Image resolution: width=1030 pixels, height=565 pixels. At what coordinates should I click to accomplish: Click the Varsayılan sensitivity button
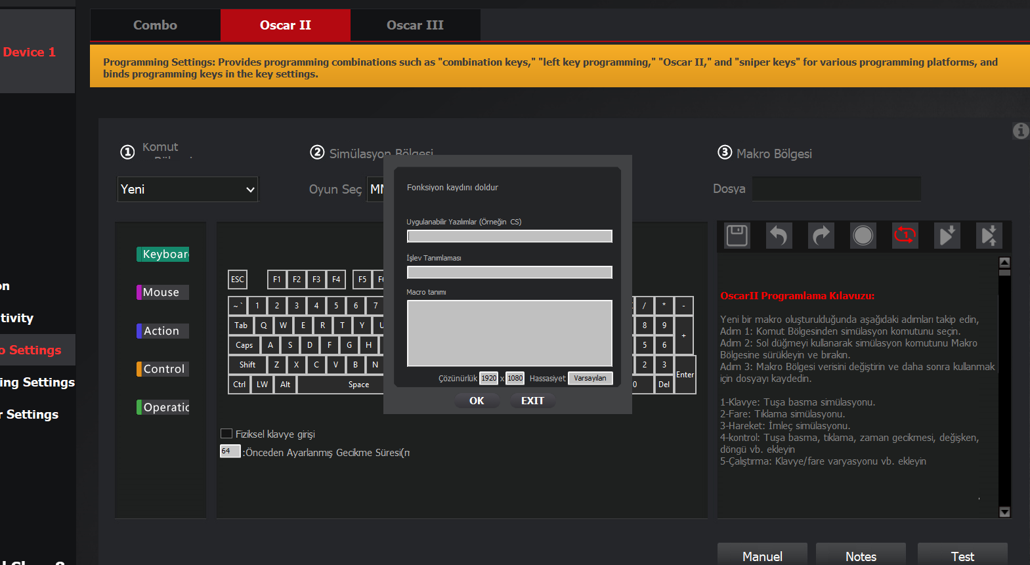point(590,378)
